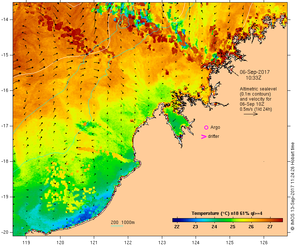Click the '23' colorbar tick label
The width and height of the screenshot is (297, 246).
(195, 227)
